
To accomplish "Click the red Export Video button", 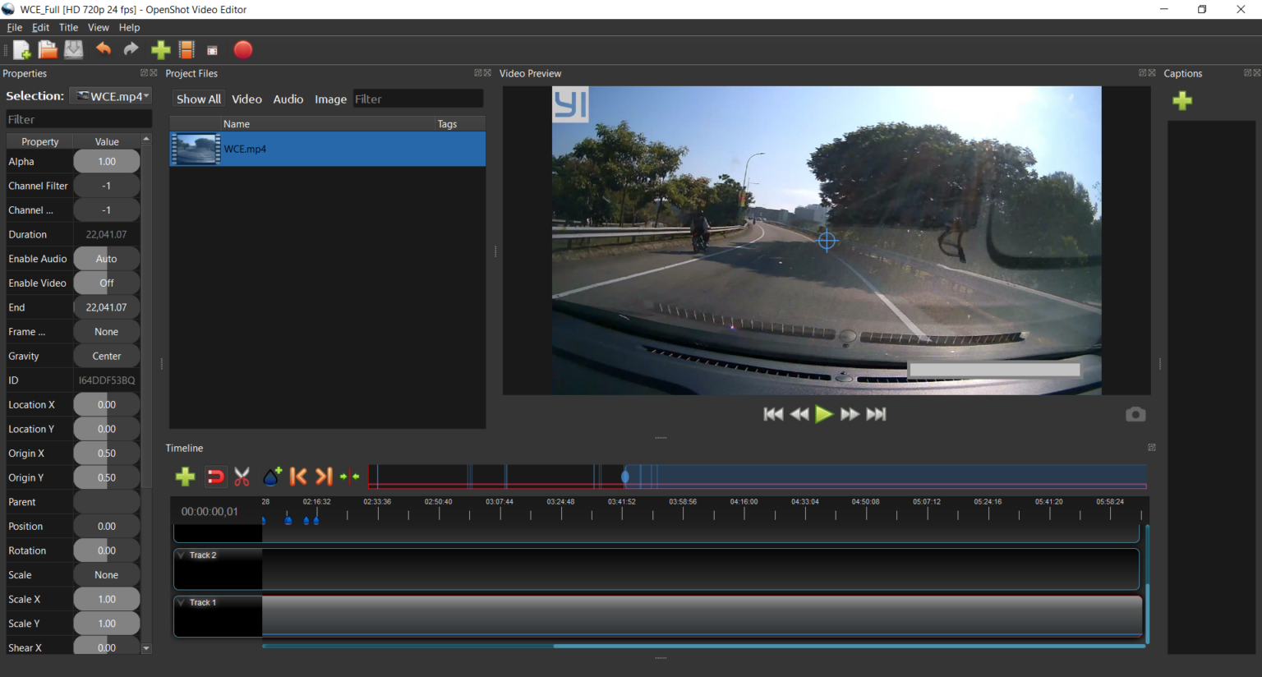I will click(x=242, y=50).
